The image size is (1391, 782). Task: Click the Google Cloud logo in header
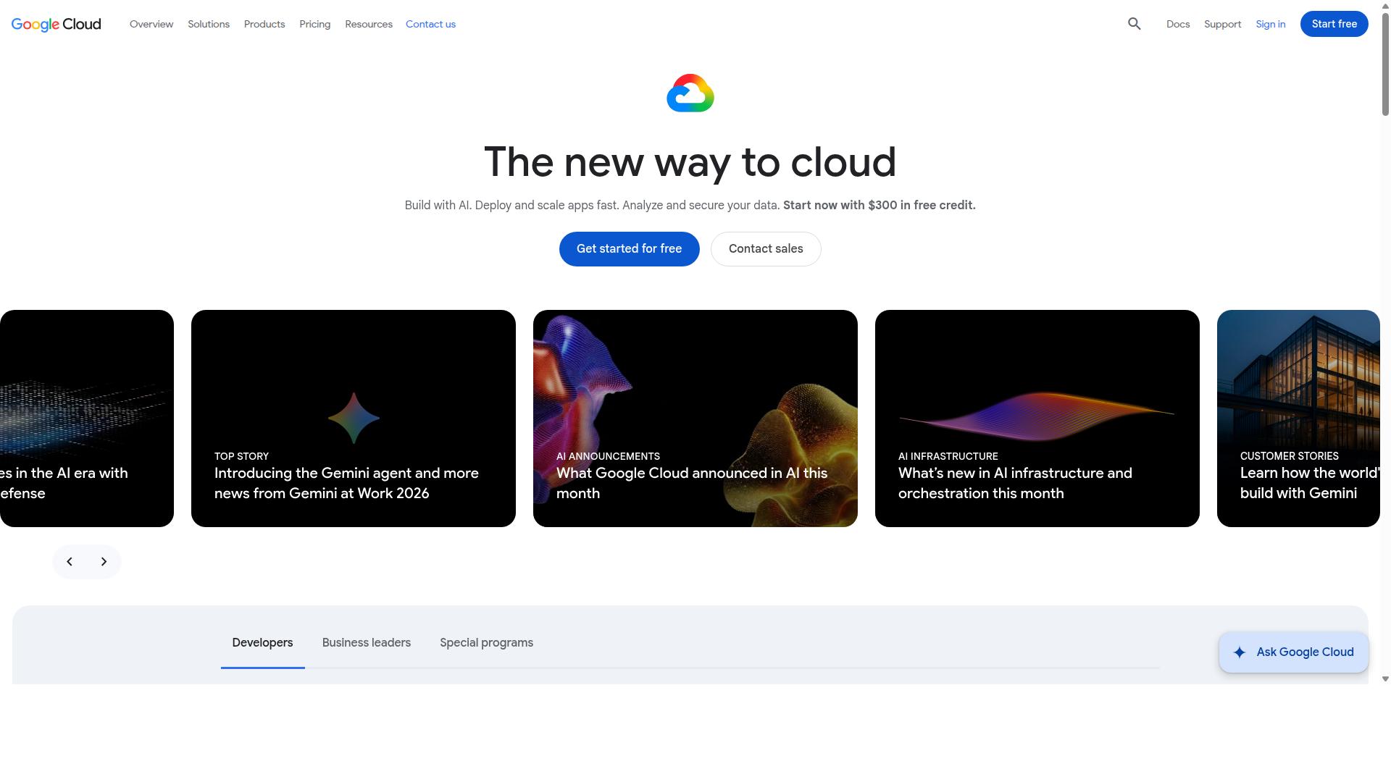tap(57, 25)
